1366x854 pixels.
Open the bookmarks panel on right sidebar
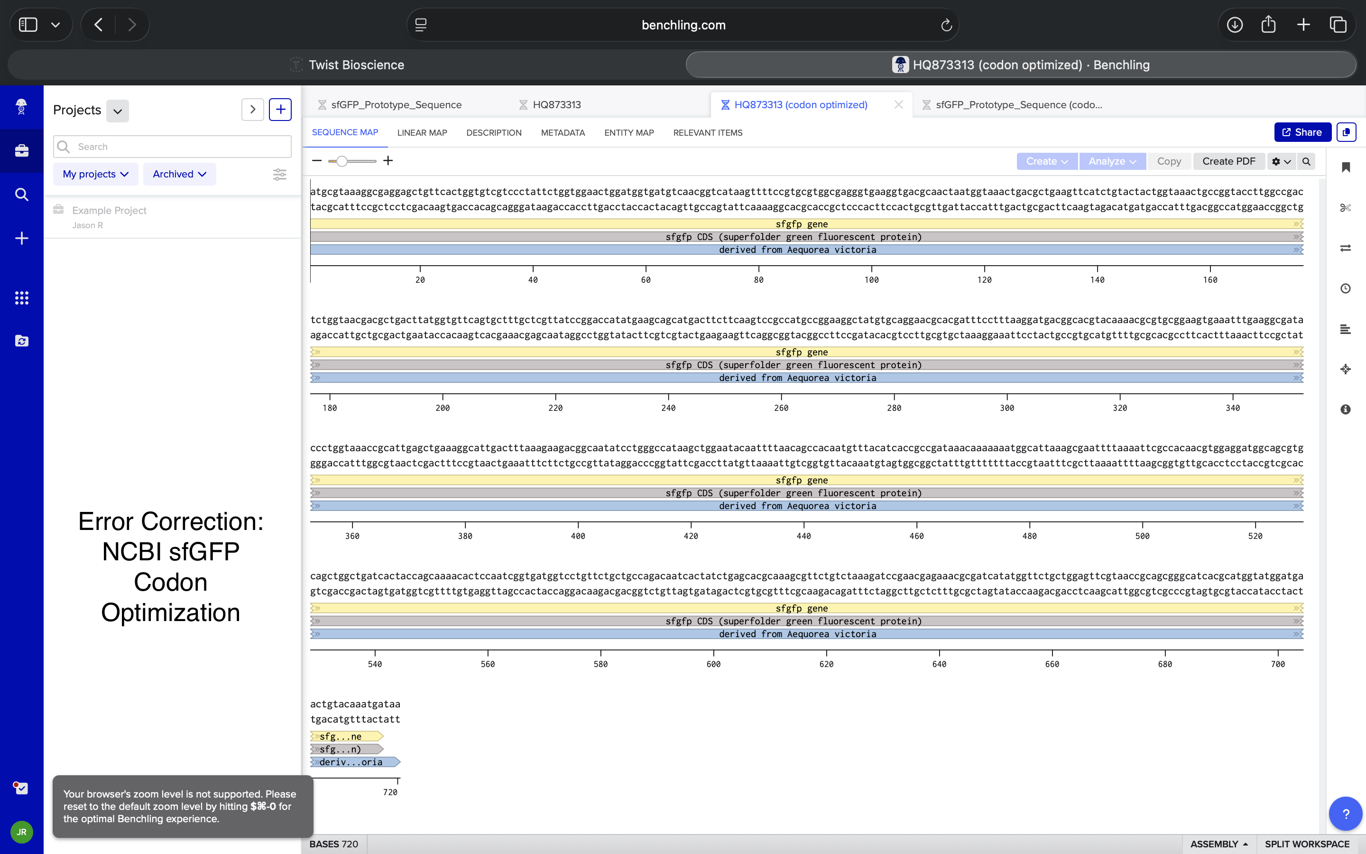(1346, 167)
